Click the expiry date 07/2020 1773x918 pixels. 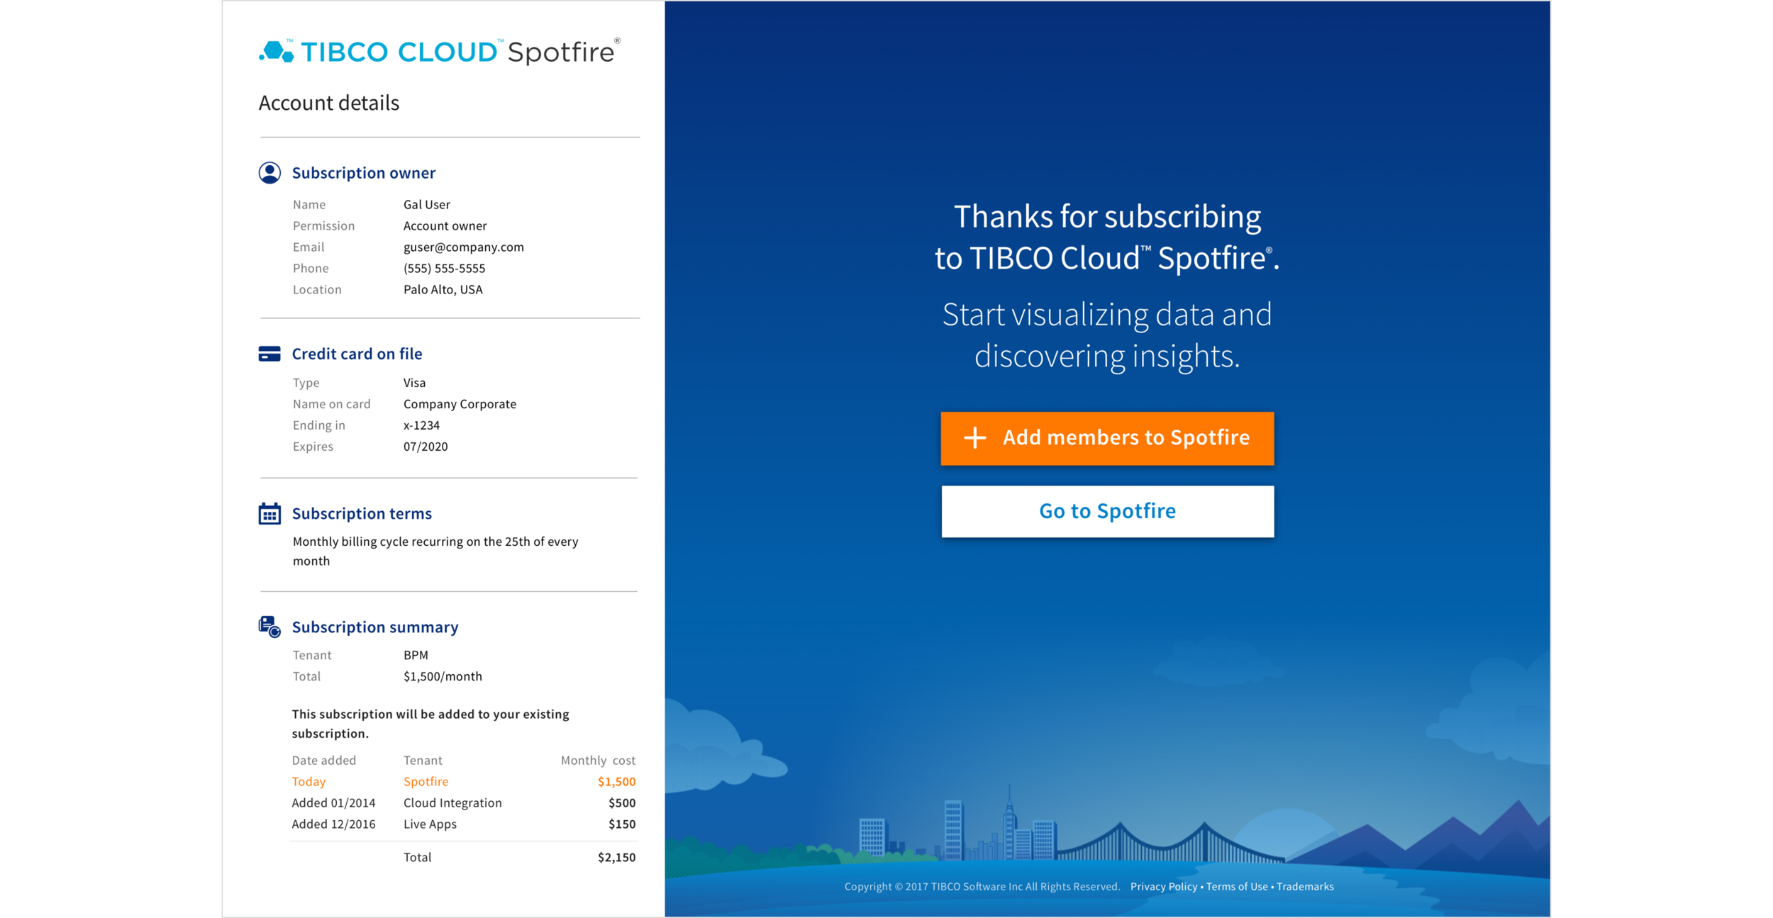click(426, 447)
